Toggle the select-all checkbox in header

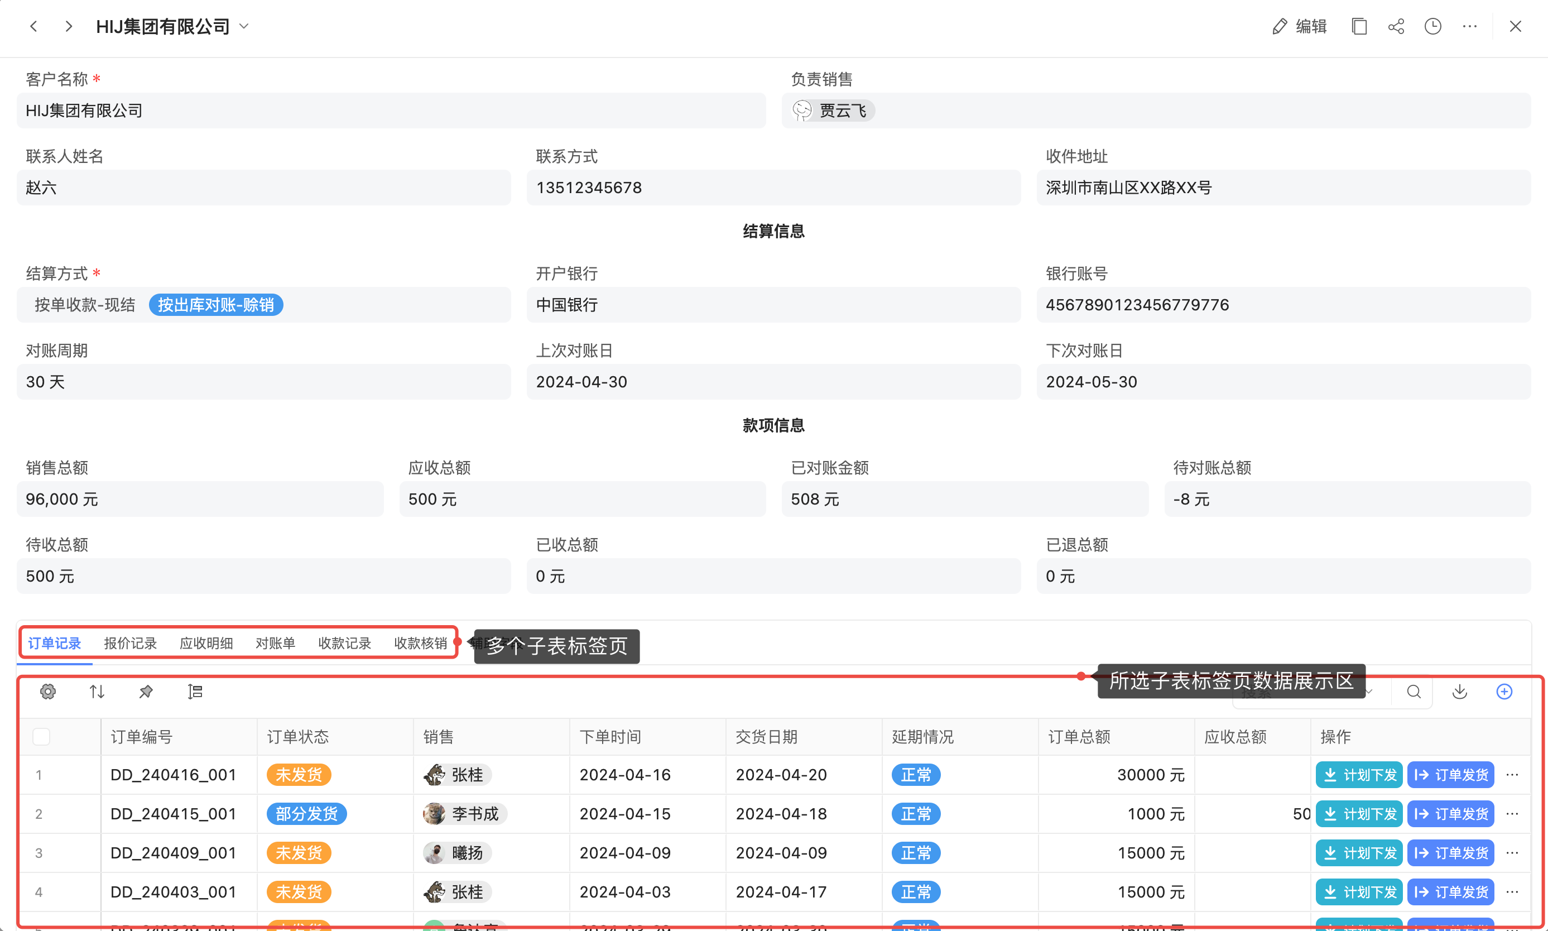pos(41,737)
